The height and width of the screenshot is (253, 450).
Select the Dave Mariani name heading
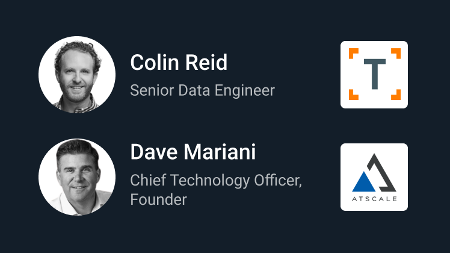(193, 152)
